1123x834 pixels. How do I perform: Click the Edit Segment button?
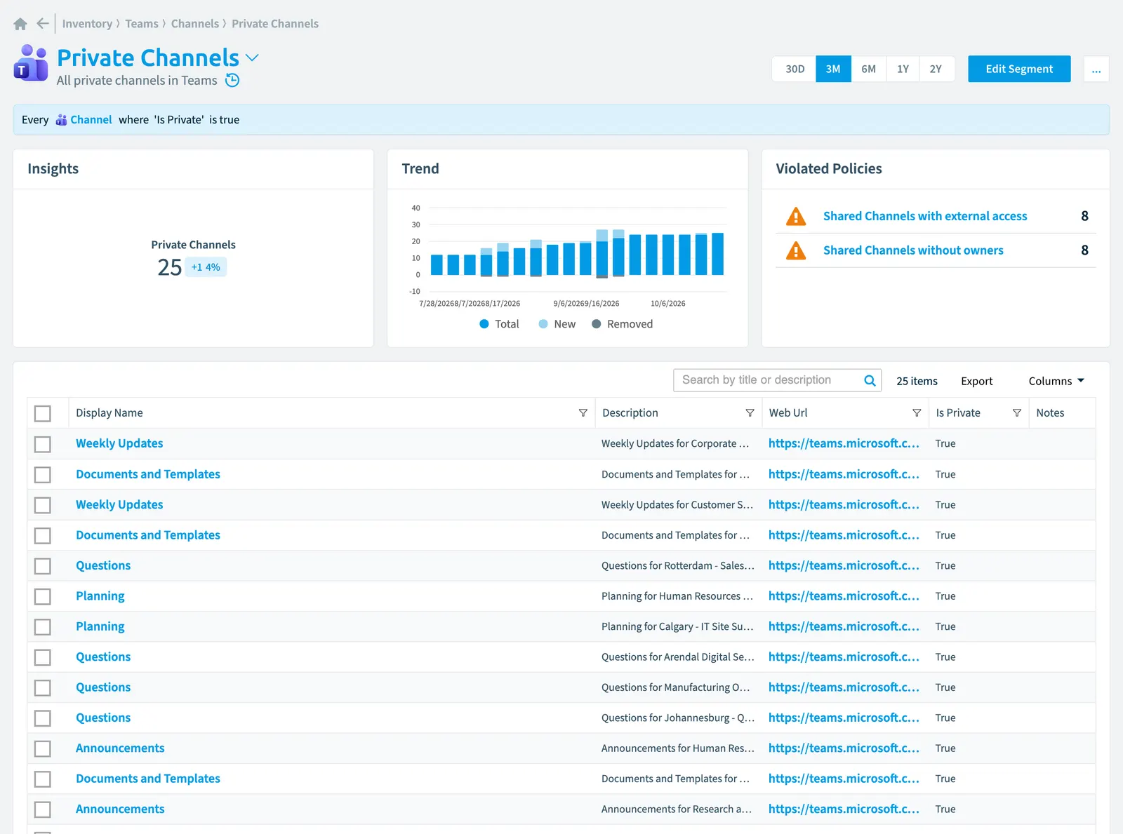tap(1019, 69)
